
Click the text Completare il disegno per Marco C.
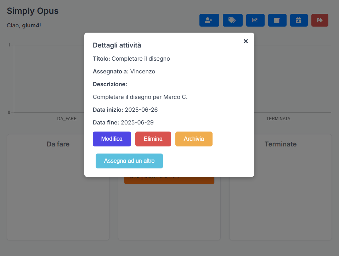[140, 97]
